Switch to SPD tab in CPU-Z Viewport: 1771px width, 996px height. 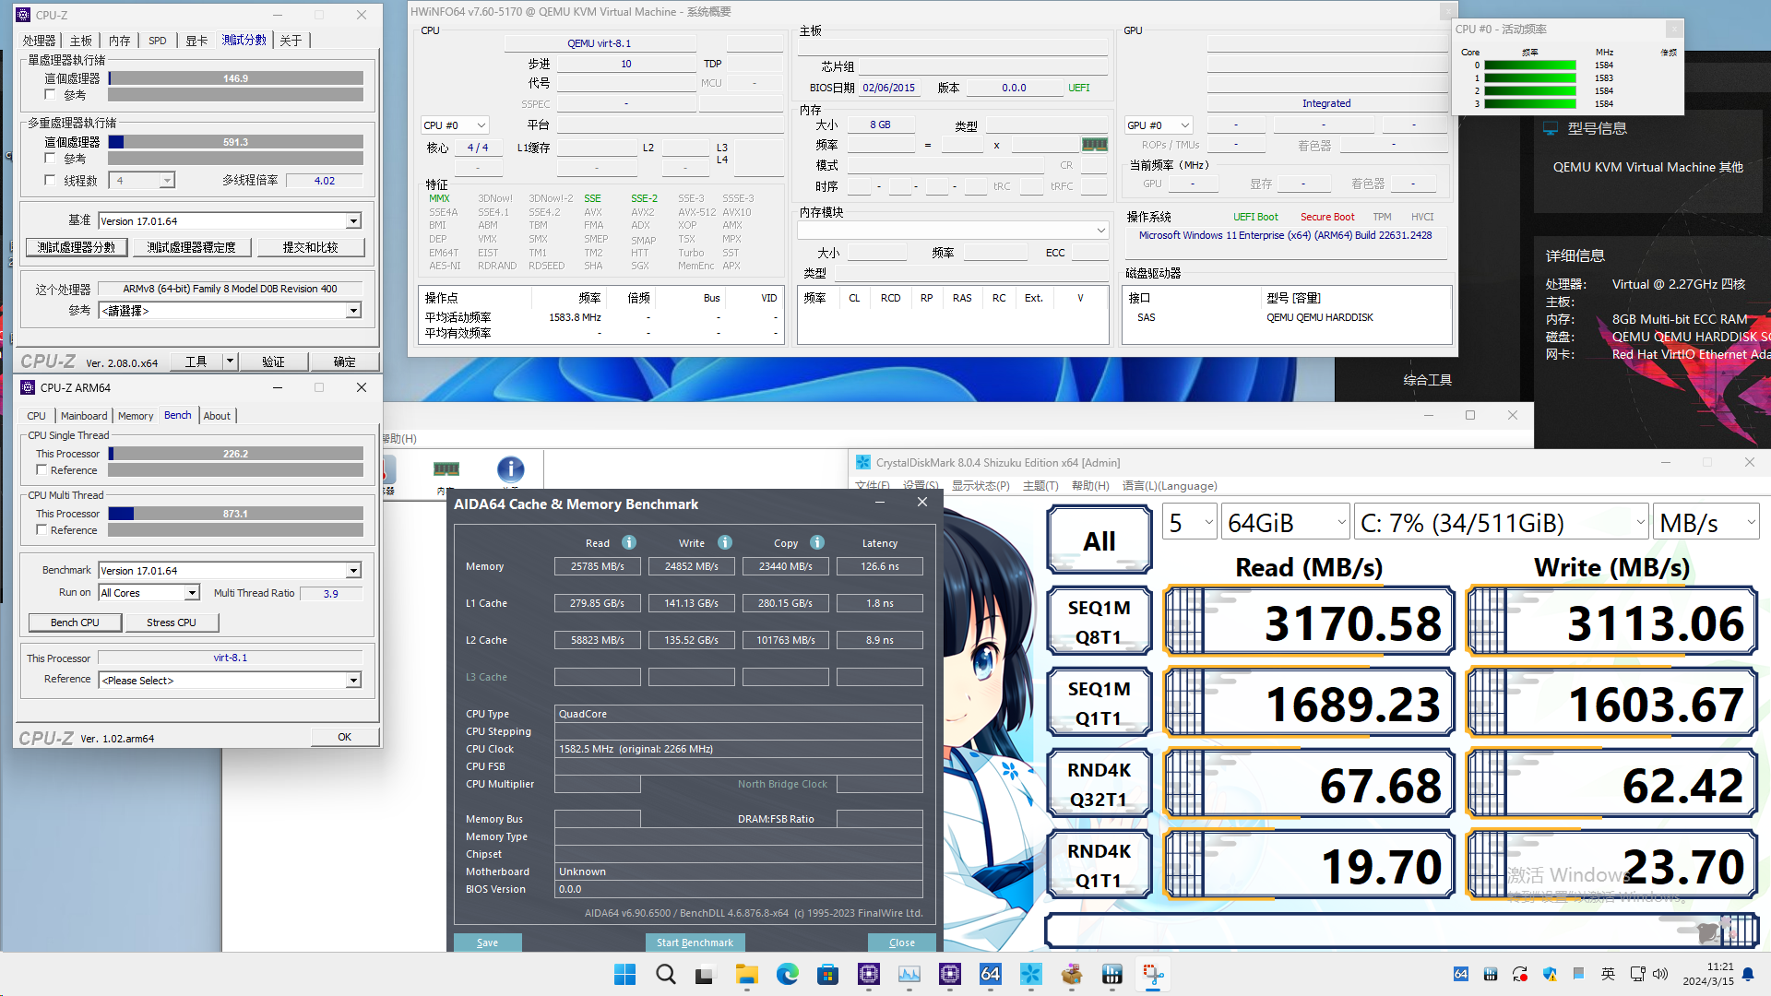click(158, 41)
